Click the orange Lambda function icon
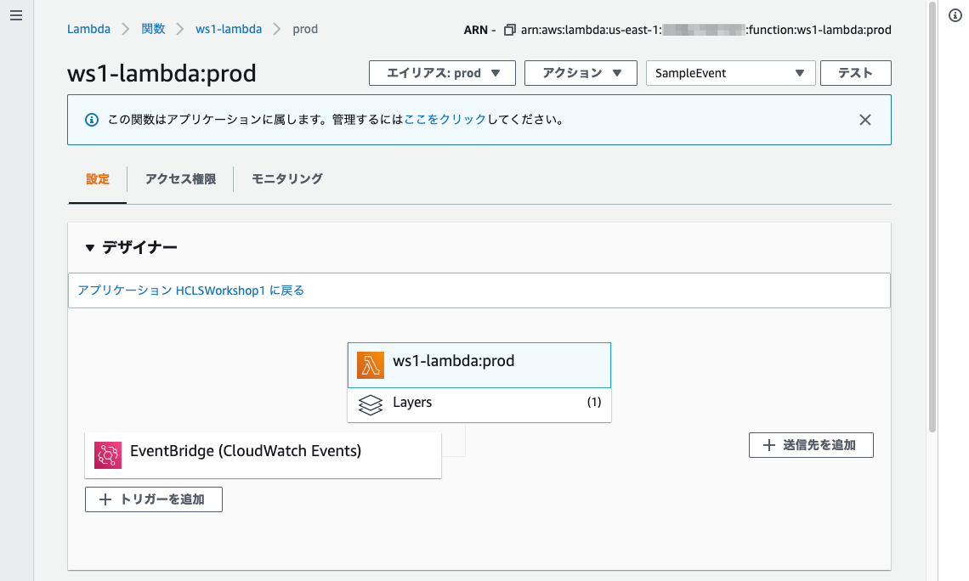 click(x=370, y=365)
